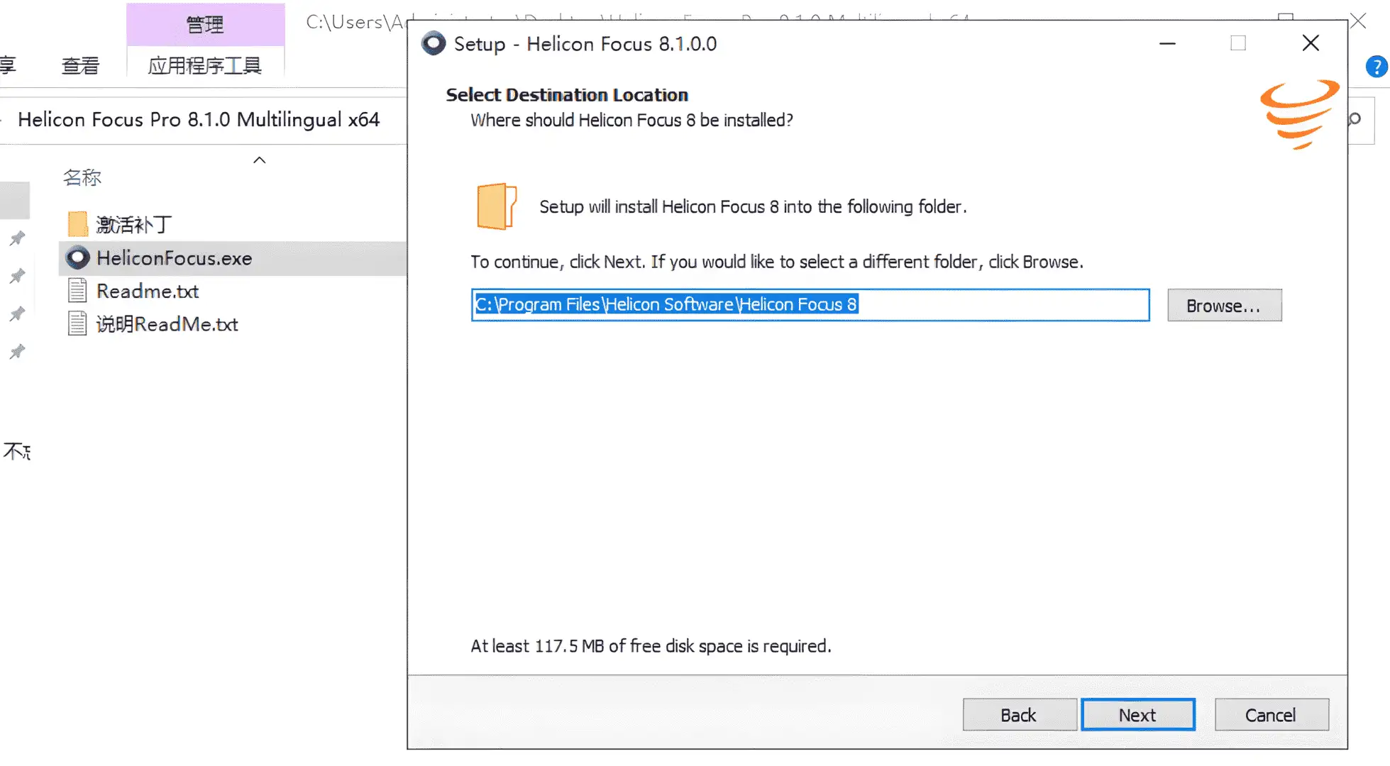The image size is (1390, 766).
Task: Open the 管理 ribbon tab
Action: [x=205, y=25]
